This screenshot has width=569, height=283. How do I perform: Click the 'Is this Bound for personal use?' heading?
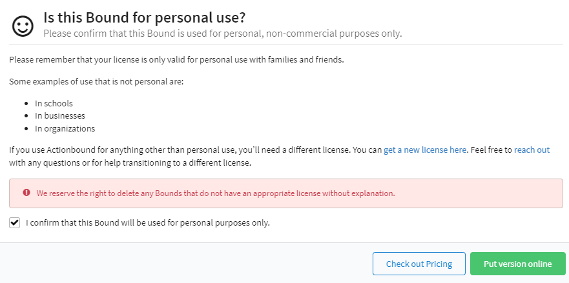pos(144,17)
